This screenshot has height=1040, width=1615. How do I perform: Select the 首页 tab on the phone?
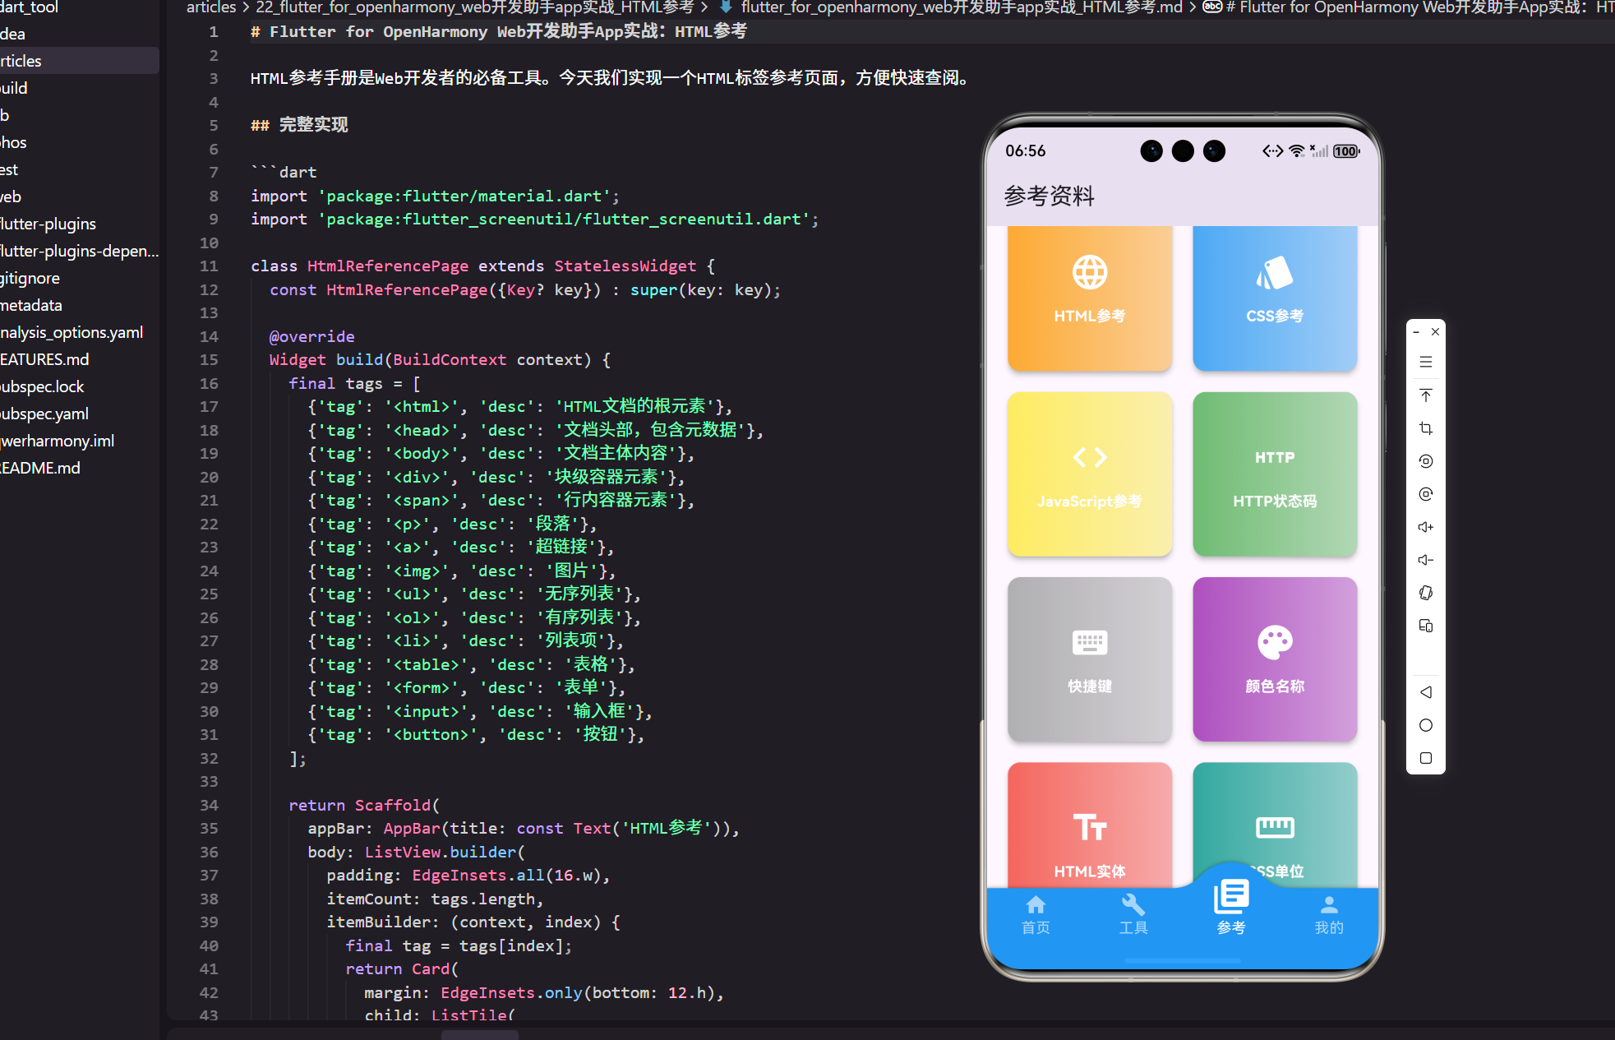[1035, 913]
